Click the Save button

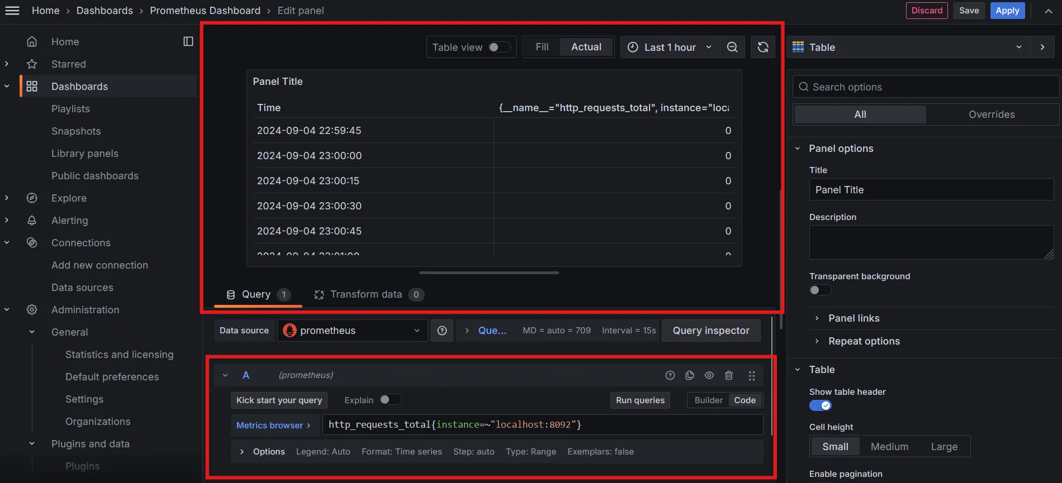969,11
